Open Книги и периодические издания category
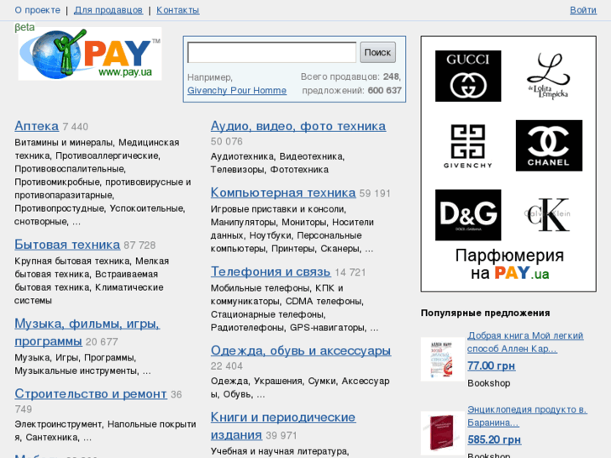Viewport: 611px width, 458px height. coord(283,426)
